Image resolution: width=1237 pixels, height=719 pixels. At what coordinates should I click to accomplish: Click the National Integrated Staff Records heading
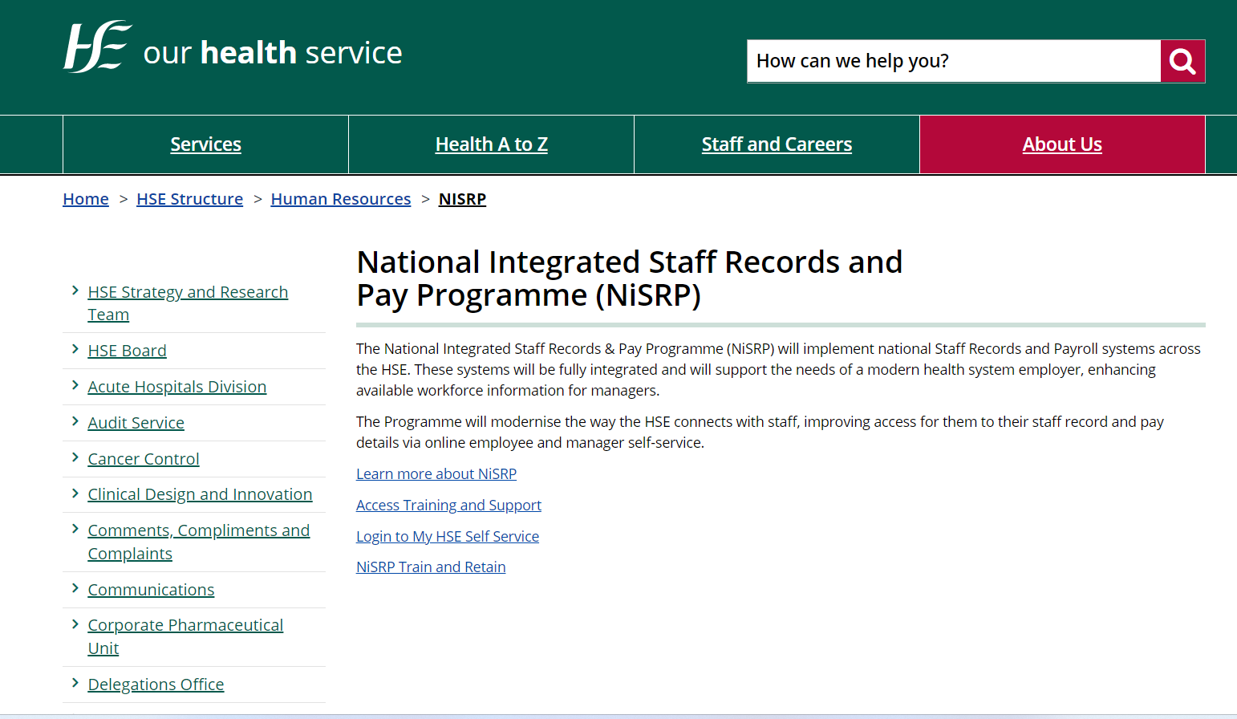[630, 278]
